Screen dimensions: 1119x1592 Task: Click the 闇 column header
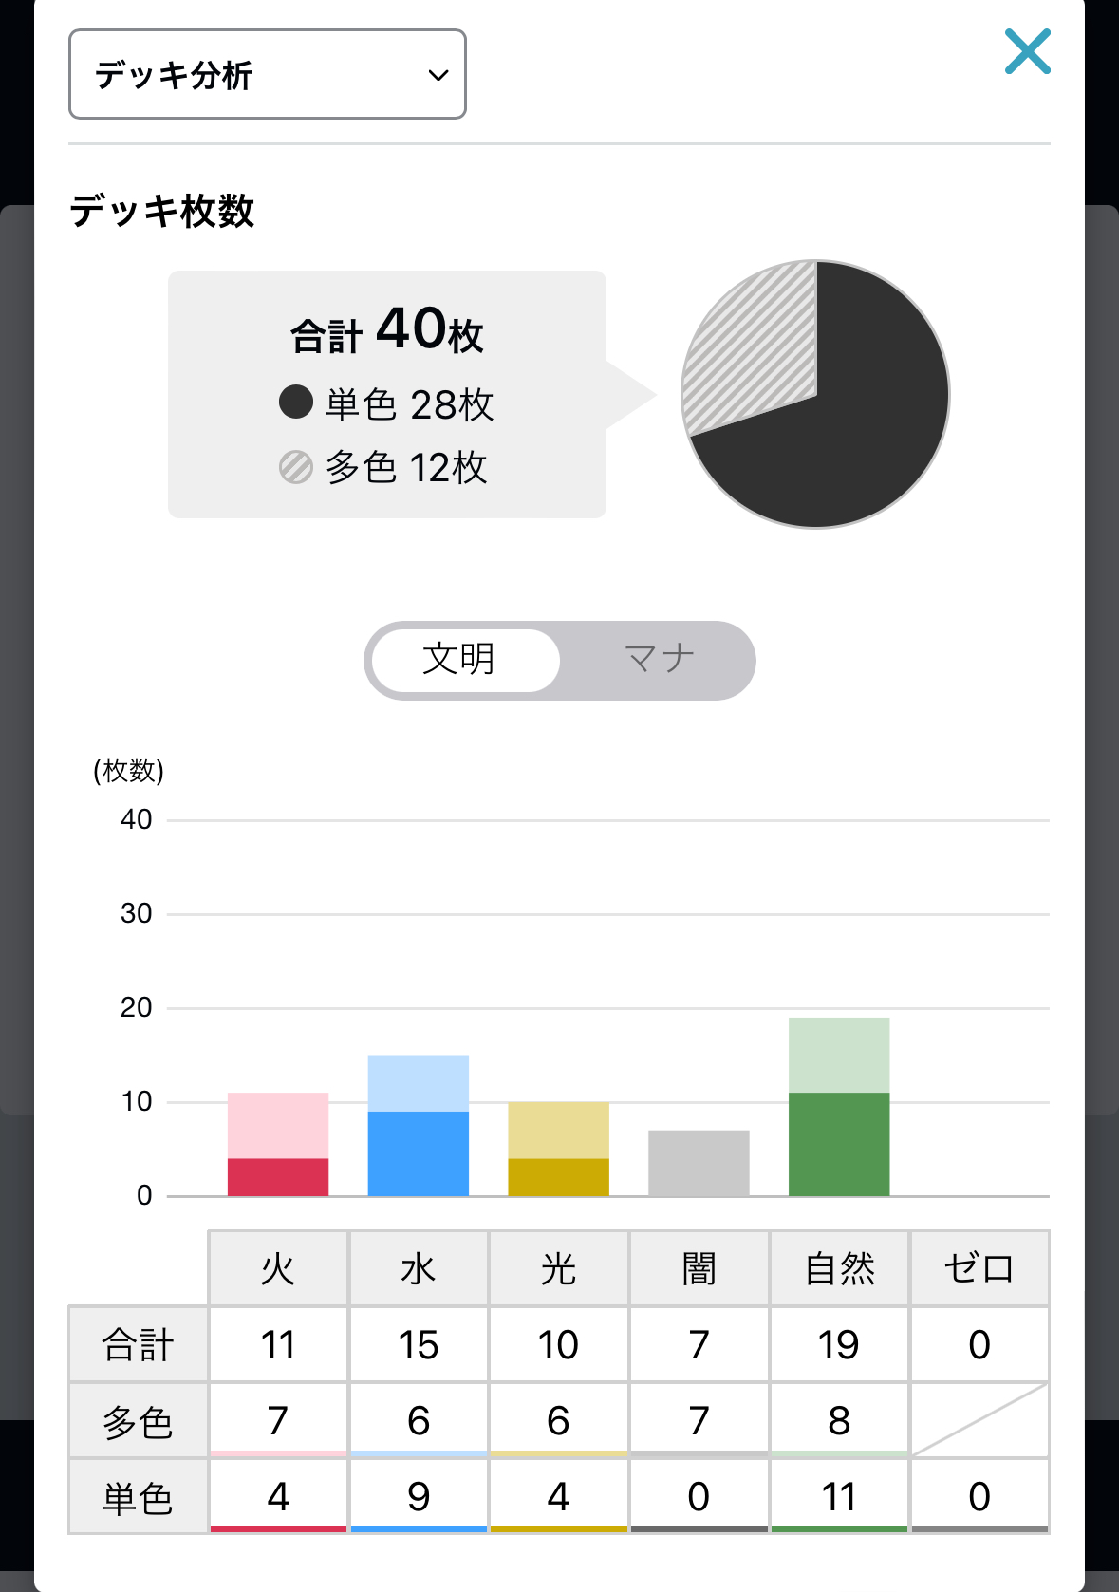tap(699, 1268)
